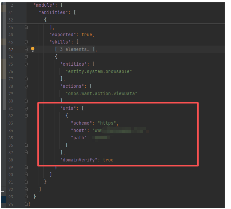Viewport: 231px width, 209px height.
Task: Click sticky line number 32
Action: (x=11, y=20)
